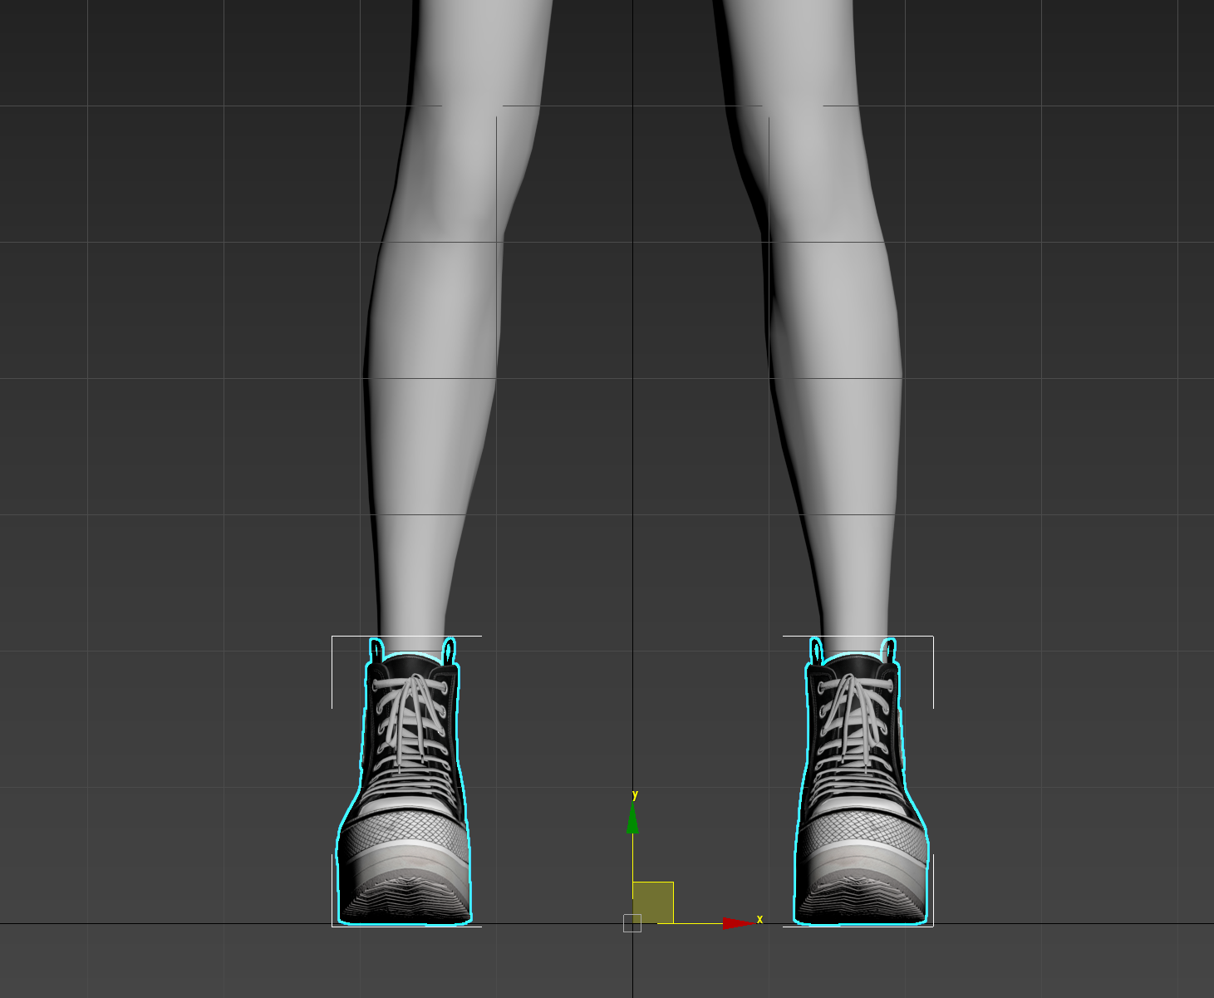Click top-right bounding box bracket of right boot
Viewport: 1214px width, 998px height.
[x=931, y=637]
